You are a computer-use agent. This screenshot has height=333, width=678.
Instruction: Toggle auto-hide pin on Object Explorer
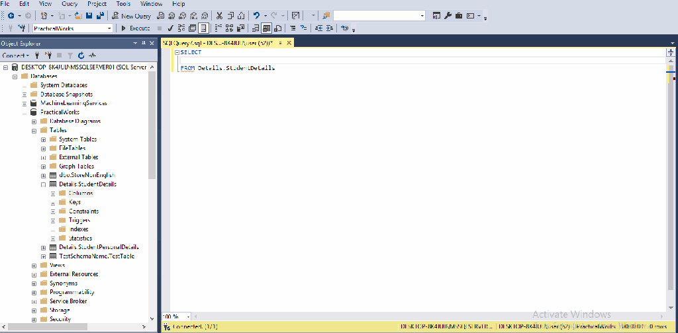pyautogui.click(x=144, y=43)
